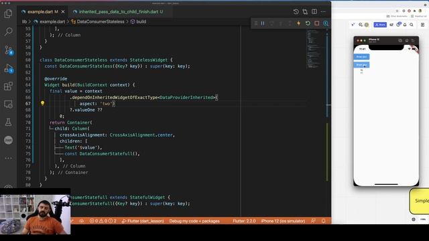Click open changes compare icon
429x241 pixels.
(305, 12)
